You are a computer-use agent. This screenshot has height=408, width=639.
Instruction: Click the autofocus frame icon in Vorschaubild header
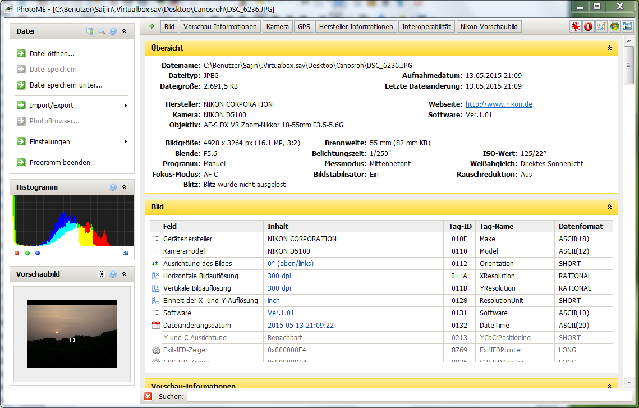(x=102, y=274)
